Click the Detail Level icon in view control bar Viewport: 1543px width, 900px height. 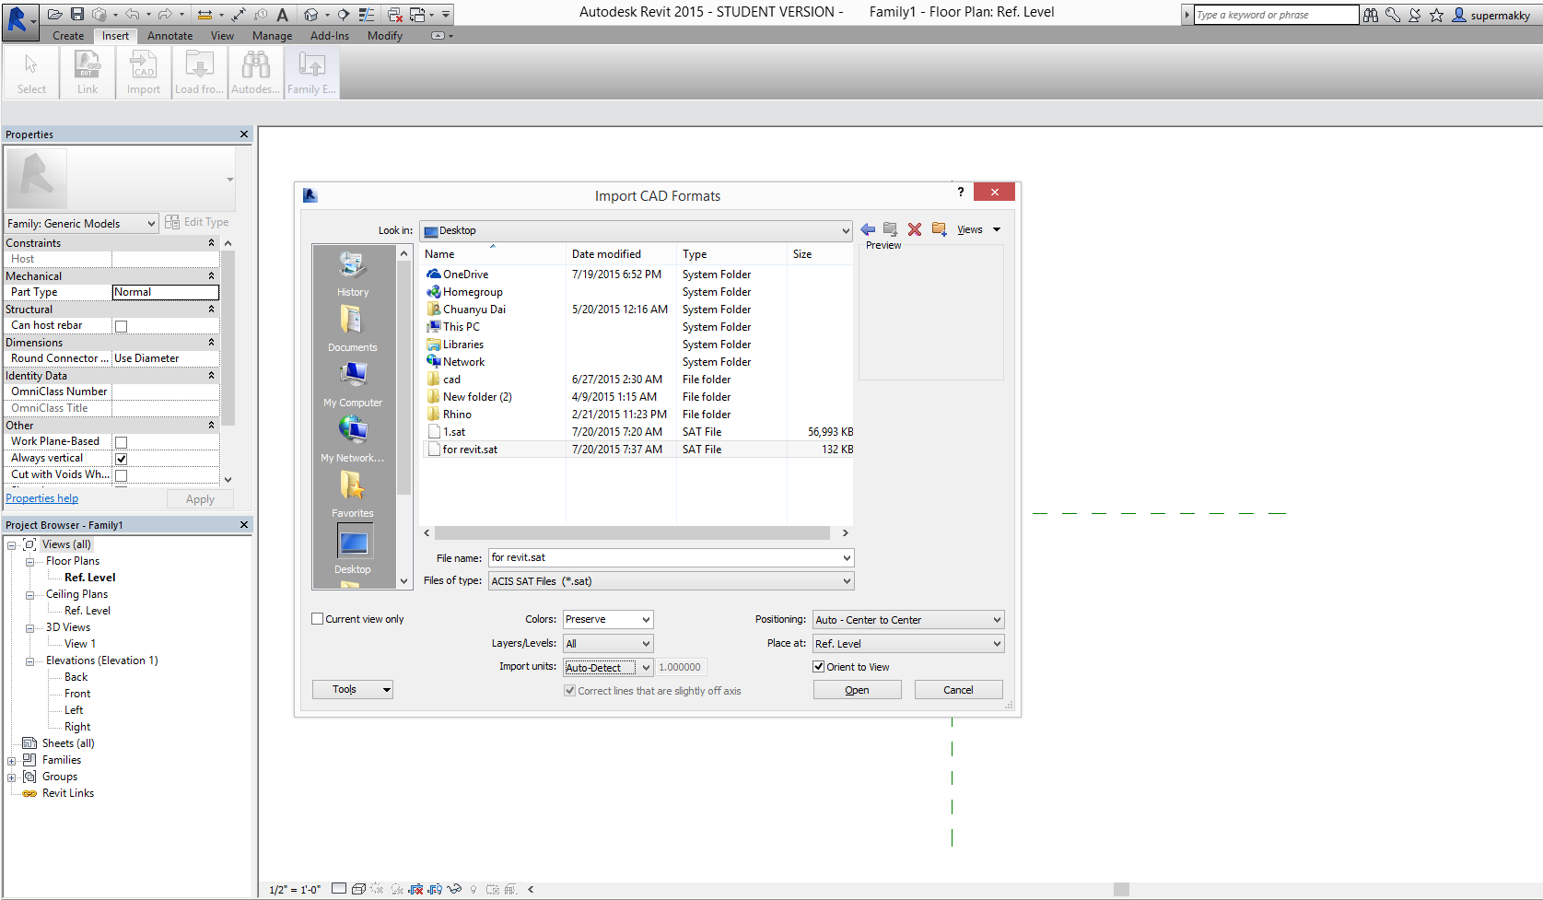coord(339,889)
